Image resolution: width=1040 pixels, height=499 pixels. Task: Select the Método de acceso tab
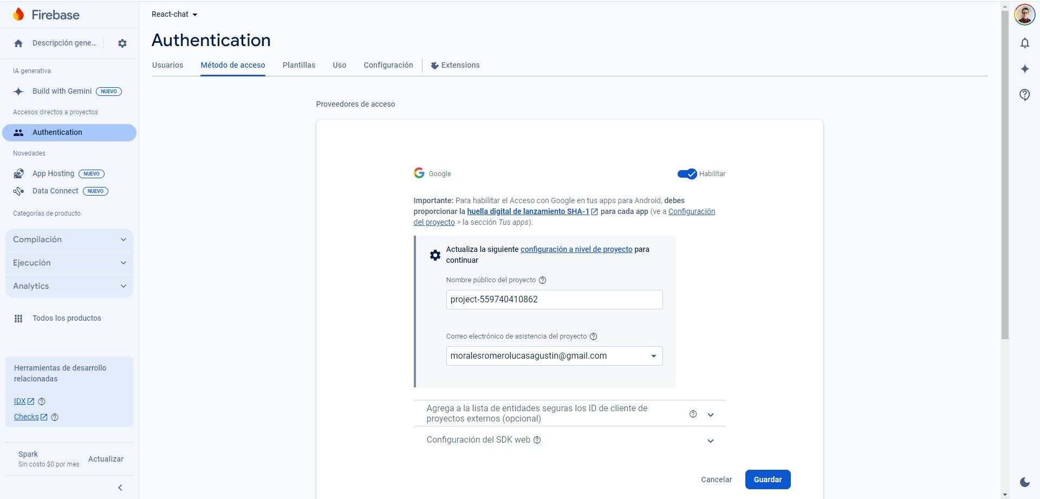pyautogui.click(x=233, y=65)
